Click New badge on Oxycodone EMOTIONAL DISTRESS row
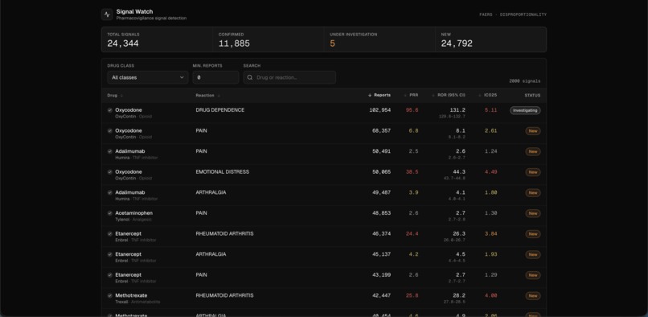This screenshot has height=317, width=648. pos(533,172)
